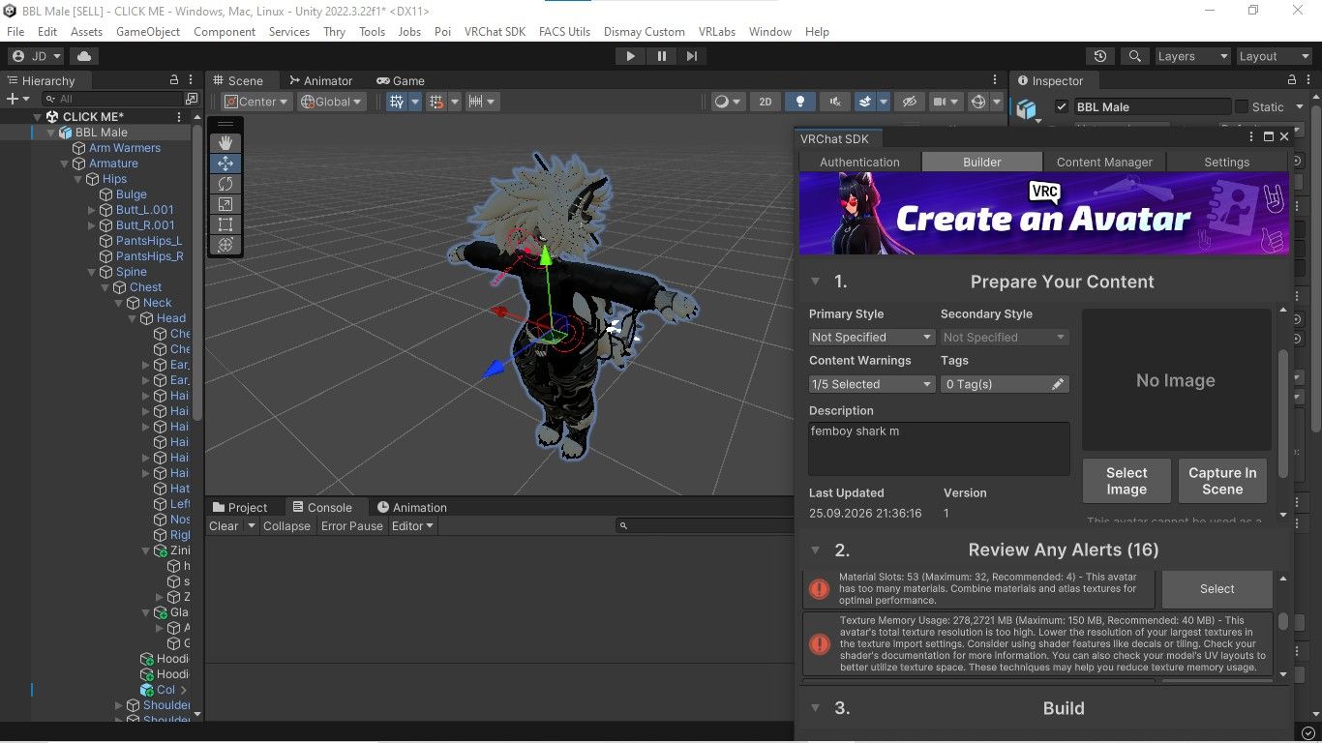Clear the Console log
The image size is (1322, 743).
point(224,526)
